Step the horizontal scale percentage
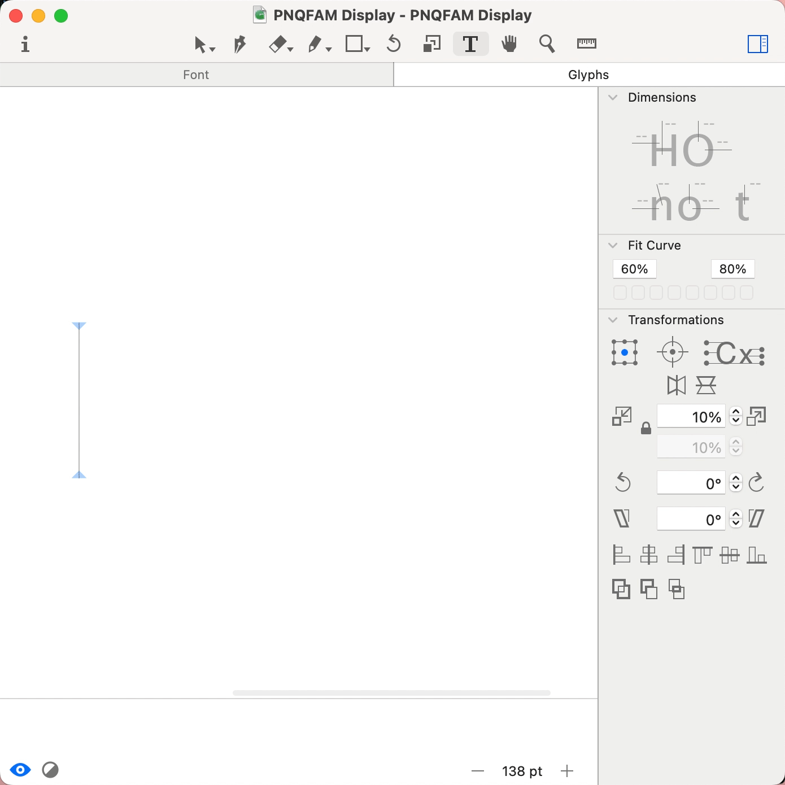The width and height of the screenshot is (785, 785). click(735, 416)
